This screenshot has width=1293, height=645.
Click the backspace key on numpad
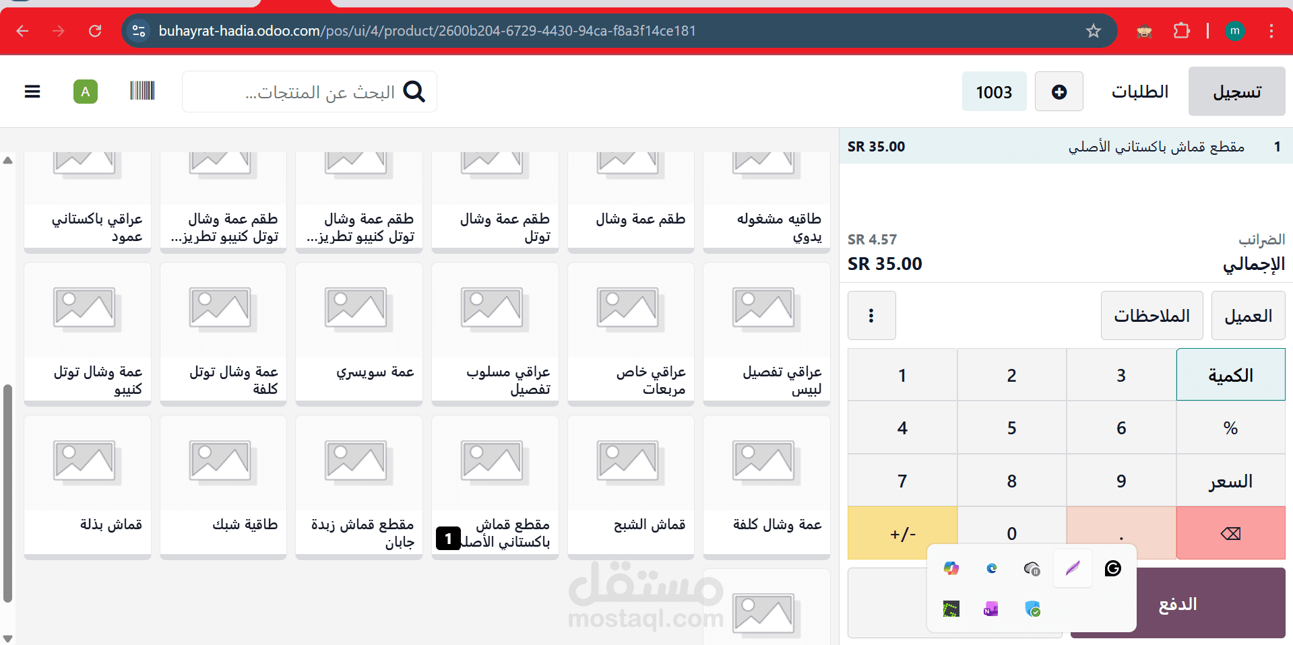pyautogui.click(x=1230, y=533)
